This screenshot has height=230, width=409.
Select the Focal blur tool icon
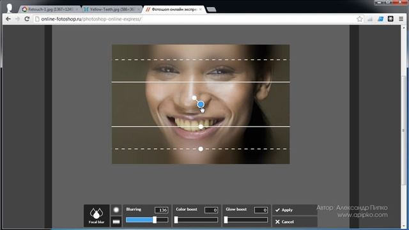pos(96,216)
